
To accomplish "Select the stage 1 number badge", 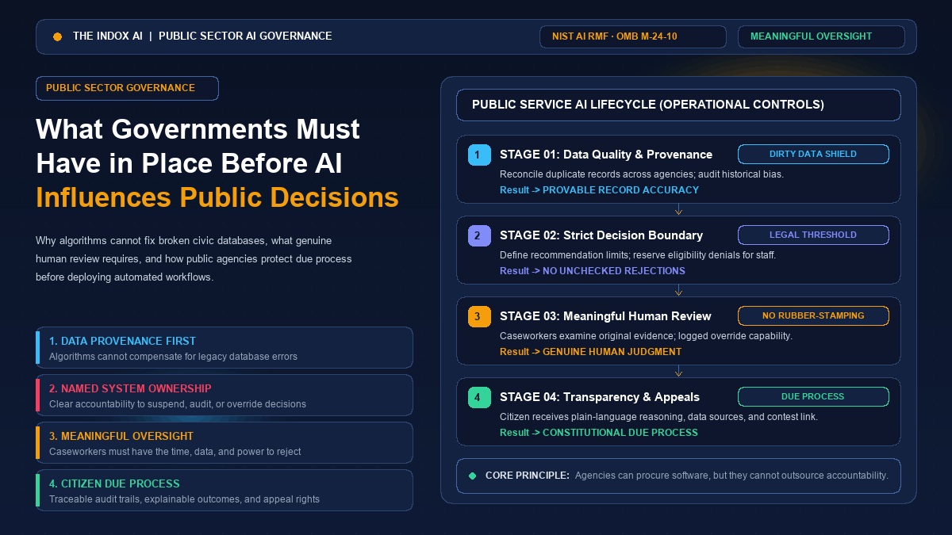I will coord(479,155).
